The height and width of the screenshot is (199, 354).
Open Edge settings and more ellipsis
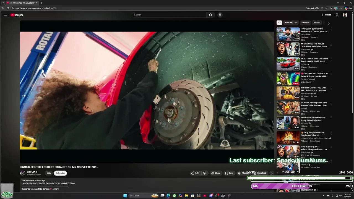click(x=341, y=8)
